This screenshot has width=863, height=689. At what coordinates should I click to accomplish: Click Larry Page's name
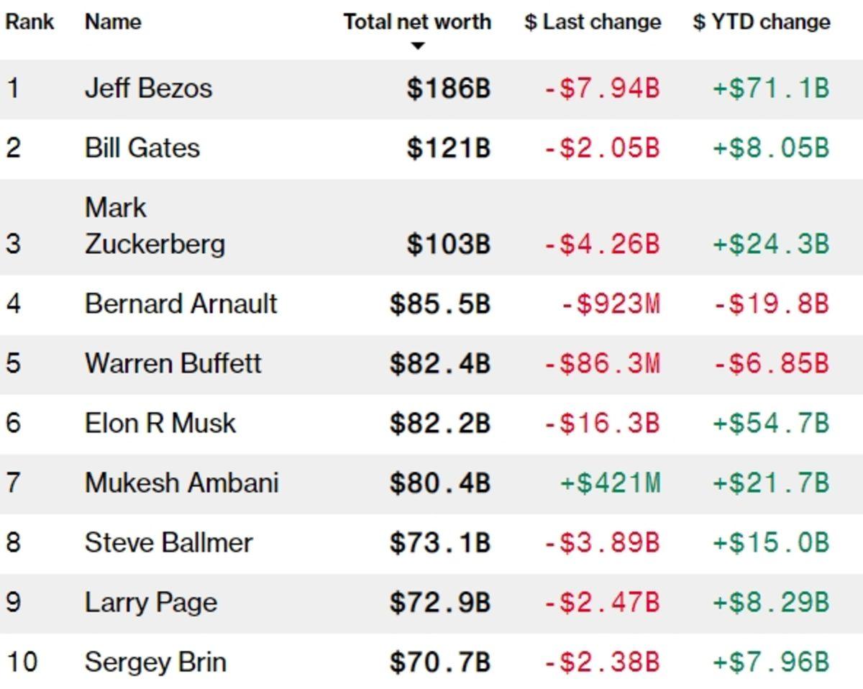pos(150,602)
